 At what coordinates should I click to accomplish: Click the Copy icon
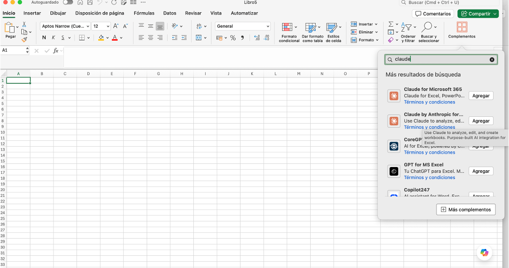pos(24,32)
